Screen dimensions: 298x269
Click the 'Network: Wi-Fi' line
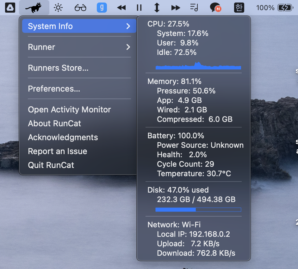pos(174,224)
